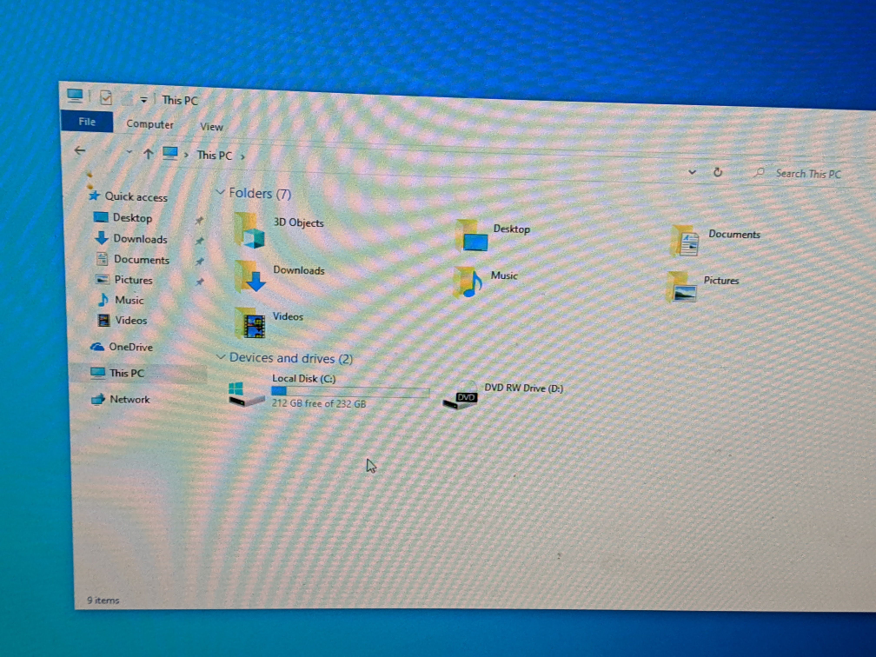This screenshot has height=657, width=876.
Task: Go up one level with the up arrow
Action: click(x=148, y=153)
